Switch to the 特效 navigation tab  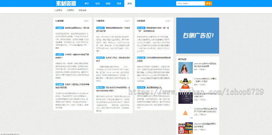coord(97,4)
